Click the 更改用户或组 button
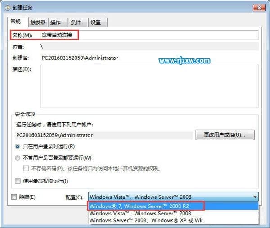The height and width of the screenshot is (228, 270). tap(225, 135)
